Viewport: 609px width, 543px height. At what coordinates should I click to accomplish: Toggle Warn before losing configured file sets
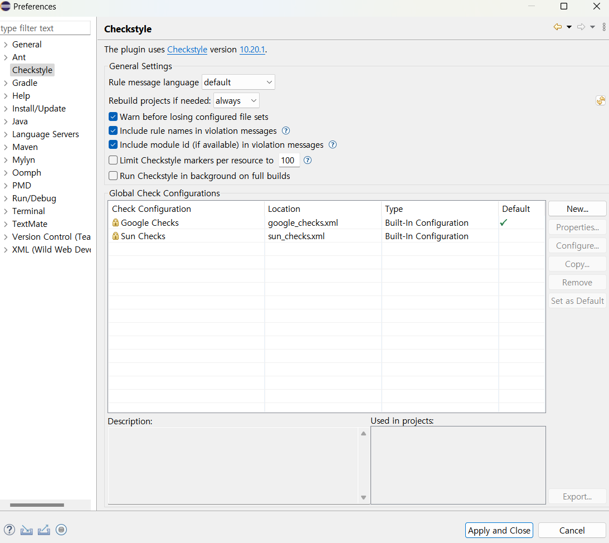pyautogui.click(x=113, y=117)
